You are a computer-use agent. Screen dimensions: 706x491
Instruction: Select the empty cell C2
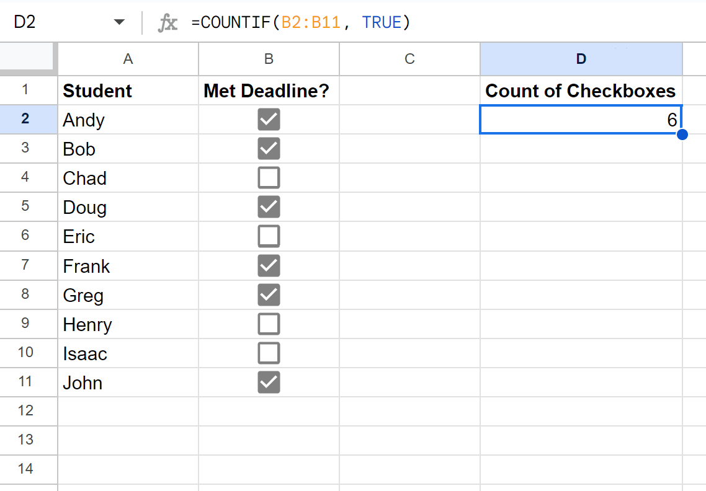click(x=409, y=120)
